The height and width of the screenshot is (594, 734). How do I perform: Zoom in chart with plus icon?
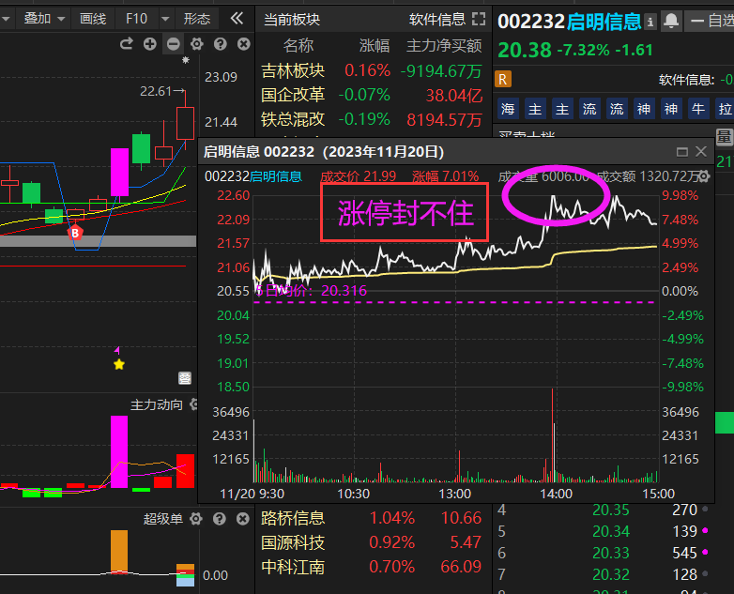coord(150,44)
